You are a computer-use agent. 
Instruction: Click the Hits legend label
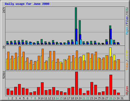click(127, 10)
